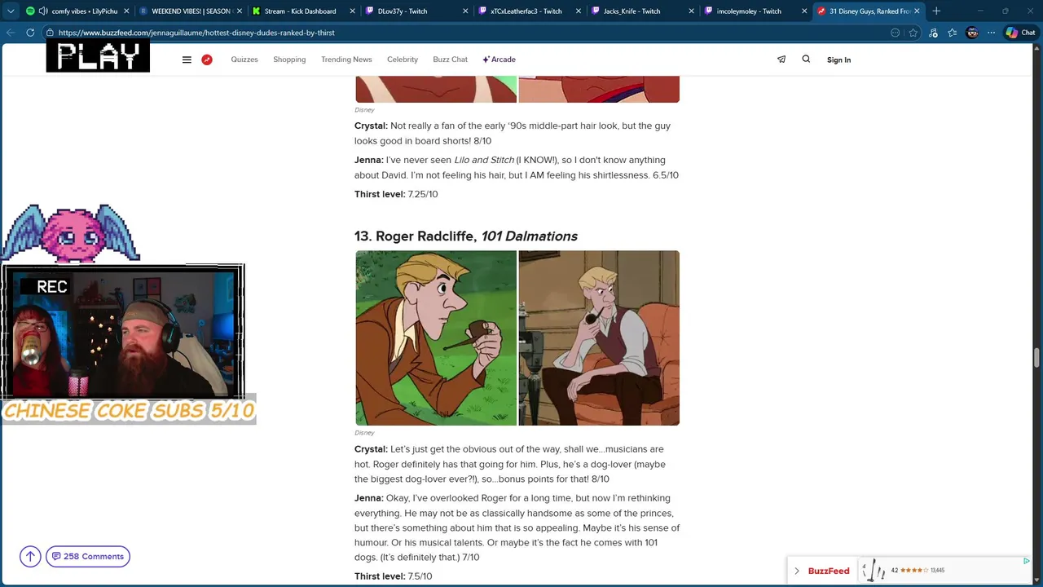Expand the BuzzFeed ad chevron arrow
This screenshot has height=587, width=1043.
(797, 571)
